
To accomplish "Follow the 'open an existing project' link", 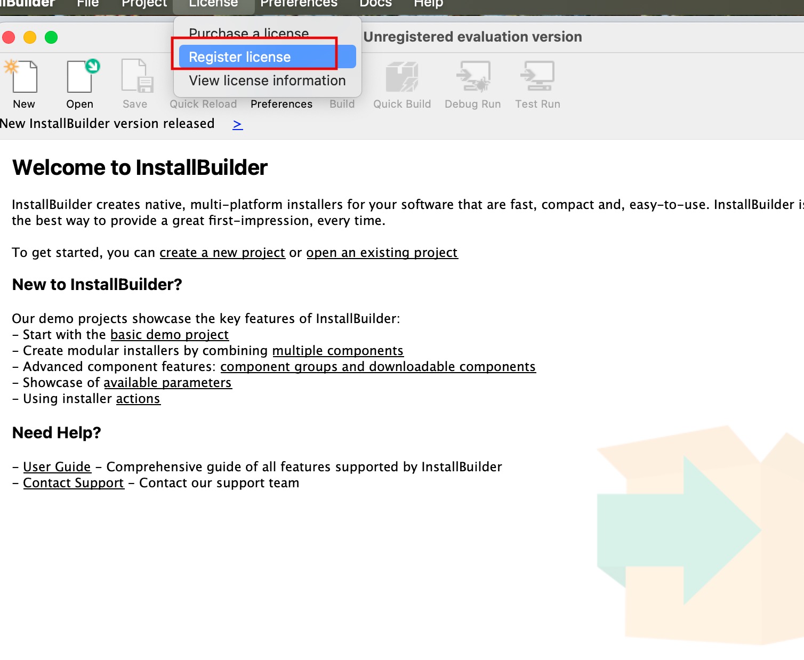I will click(382, 253).
